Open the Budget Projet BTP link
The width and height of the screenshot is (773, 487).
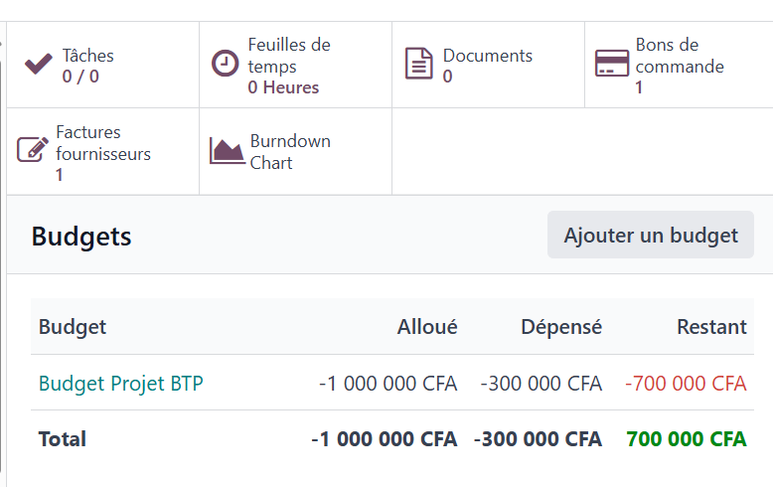point(121,383)
